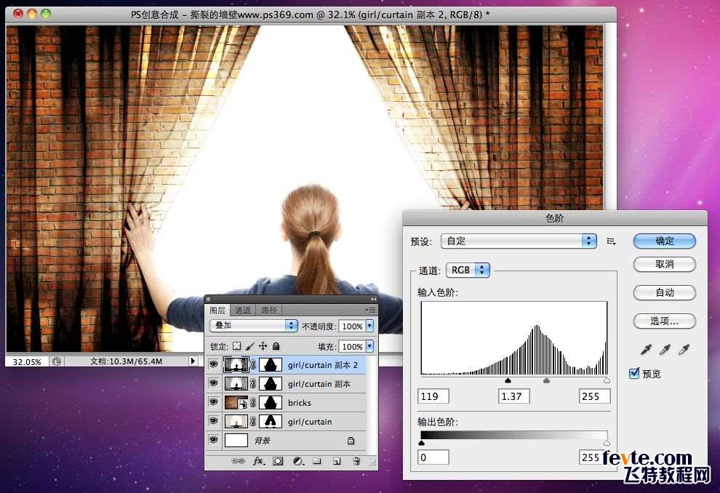Hide the bottom girl/curtain layer
720x493 pixels.
(x=214, y=421)
